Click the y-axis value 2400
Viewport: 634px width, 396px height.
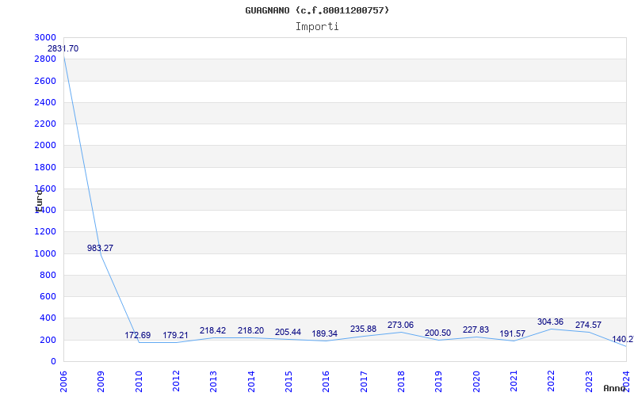45,102
